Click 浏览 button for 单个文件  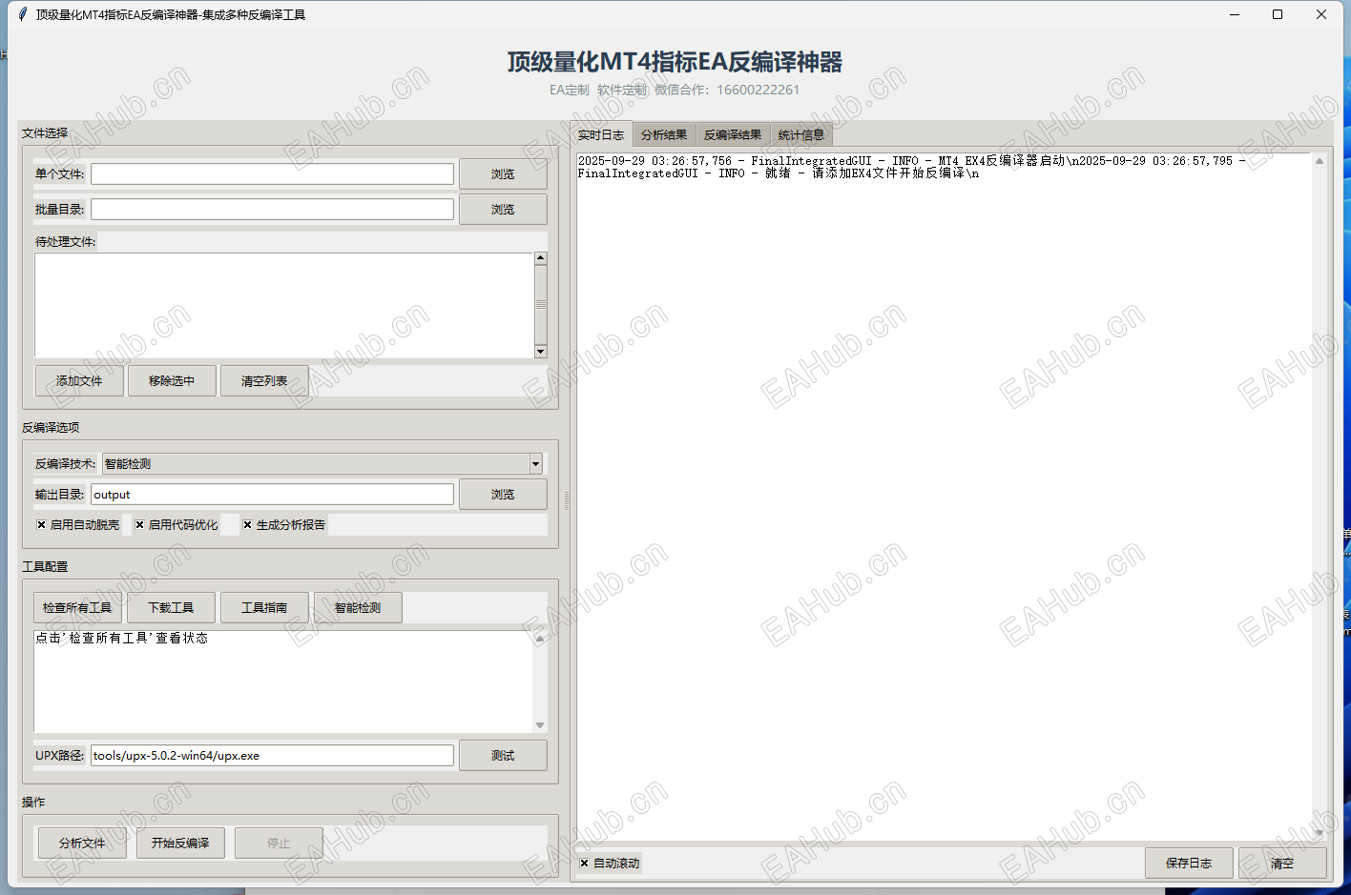tap(503, 174)
